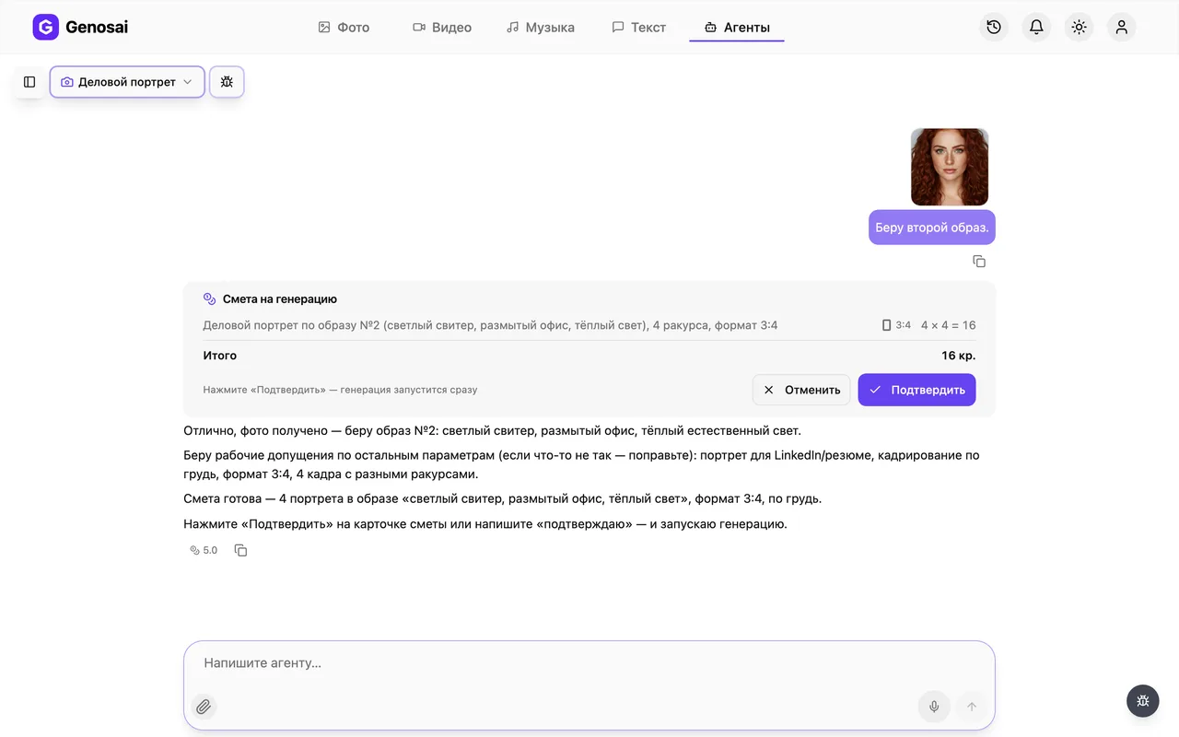The width and height of the screenshot is (1179, 737).
Task: Click the estimate description line about образ №2
Action: (490, 325)
